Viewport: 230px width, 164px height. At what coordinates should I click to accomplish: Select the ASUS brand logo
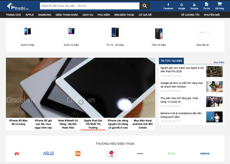click(x=48, y=153)
